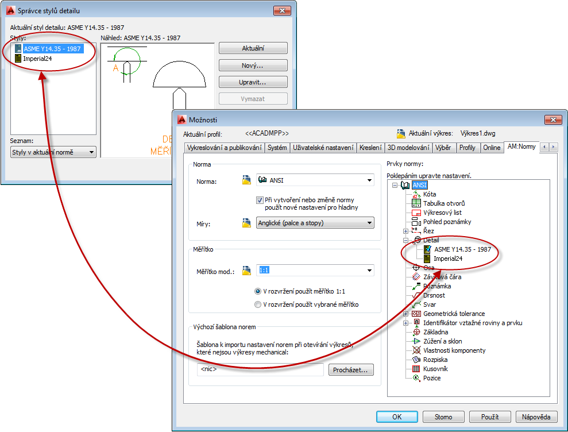The height and width of the screenshot is (432, 568).
Task: Switch to Vykreslování a publikování tab
Action: tap(224, 148)
